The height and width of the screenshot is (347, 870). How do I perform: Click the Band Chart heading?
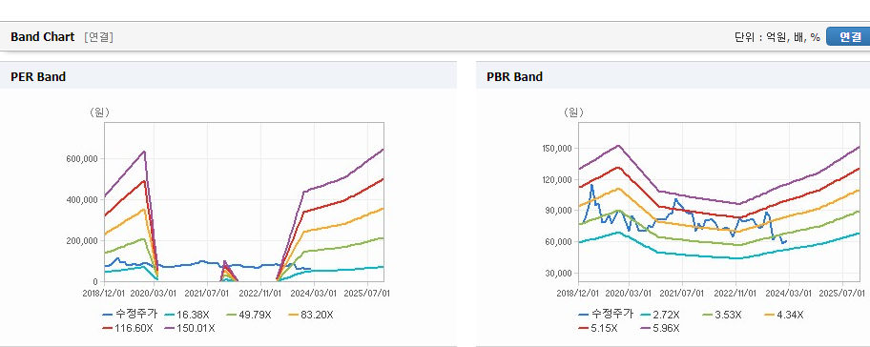tap(42, 37)
